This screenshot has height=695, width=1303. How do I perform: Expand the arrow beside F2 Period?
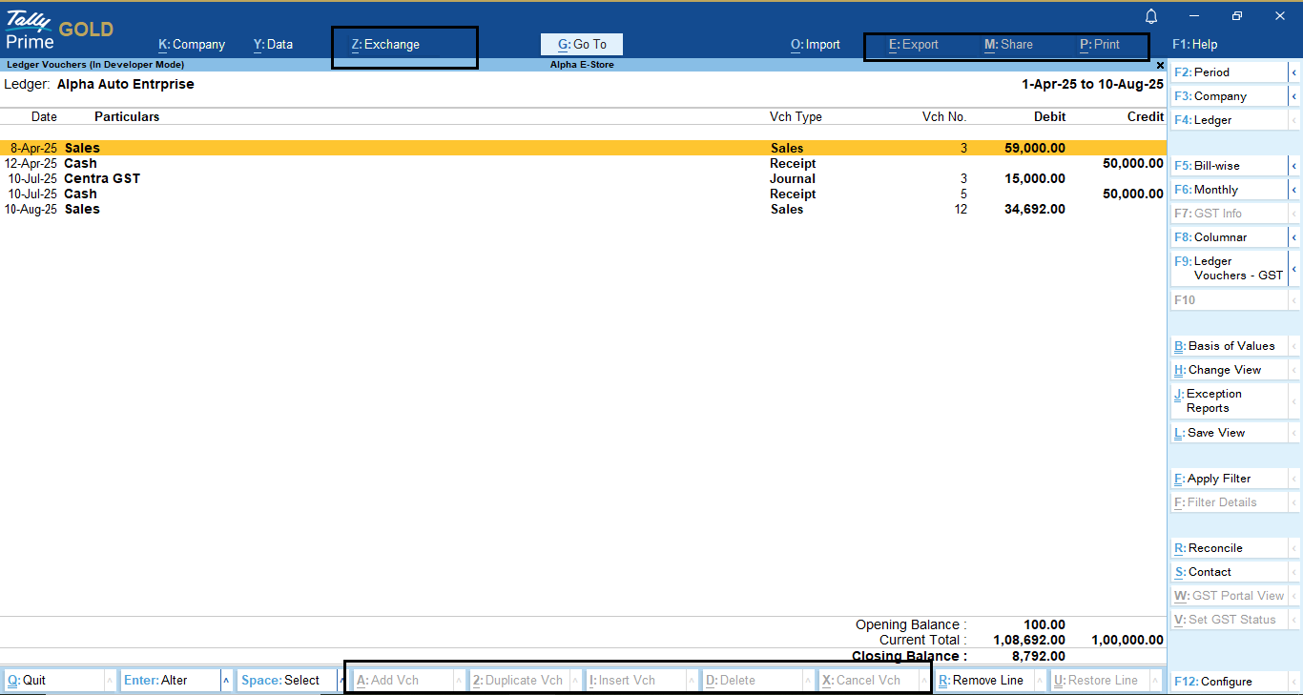coord(1294,72)
